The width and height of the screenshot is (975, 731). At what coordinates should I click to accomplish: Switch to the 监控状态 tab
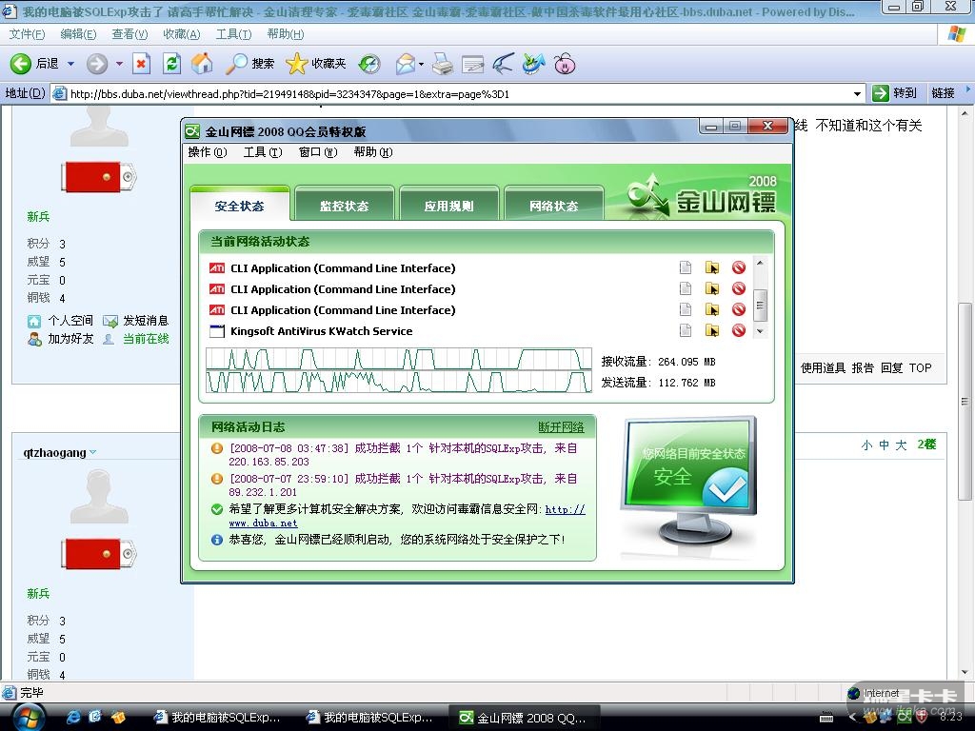point(345,205)
